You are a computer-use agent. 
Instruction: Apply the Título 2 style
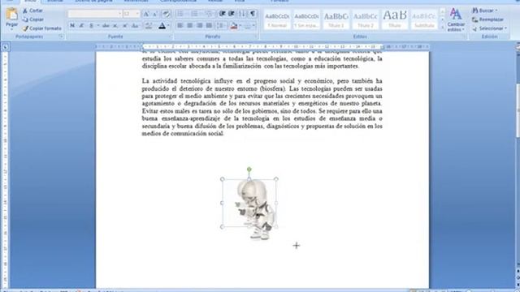365,19
